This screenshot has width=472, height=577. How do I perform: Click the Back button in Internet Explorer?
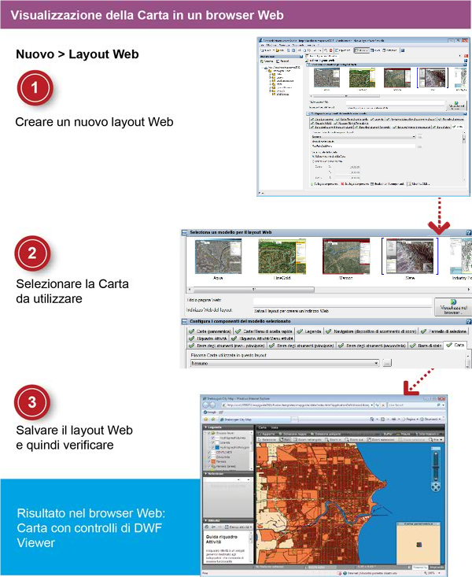coord(206,405)
